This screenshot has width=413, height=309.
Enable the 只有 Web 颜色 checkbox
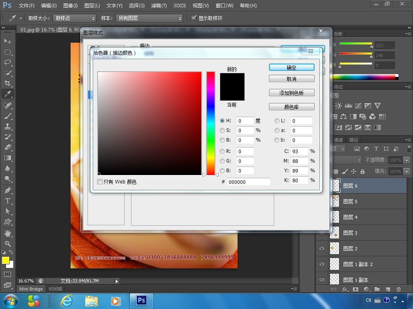point(100,182)
